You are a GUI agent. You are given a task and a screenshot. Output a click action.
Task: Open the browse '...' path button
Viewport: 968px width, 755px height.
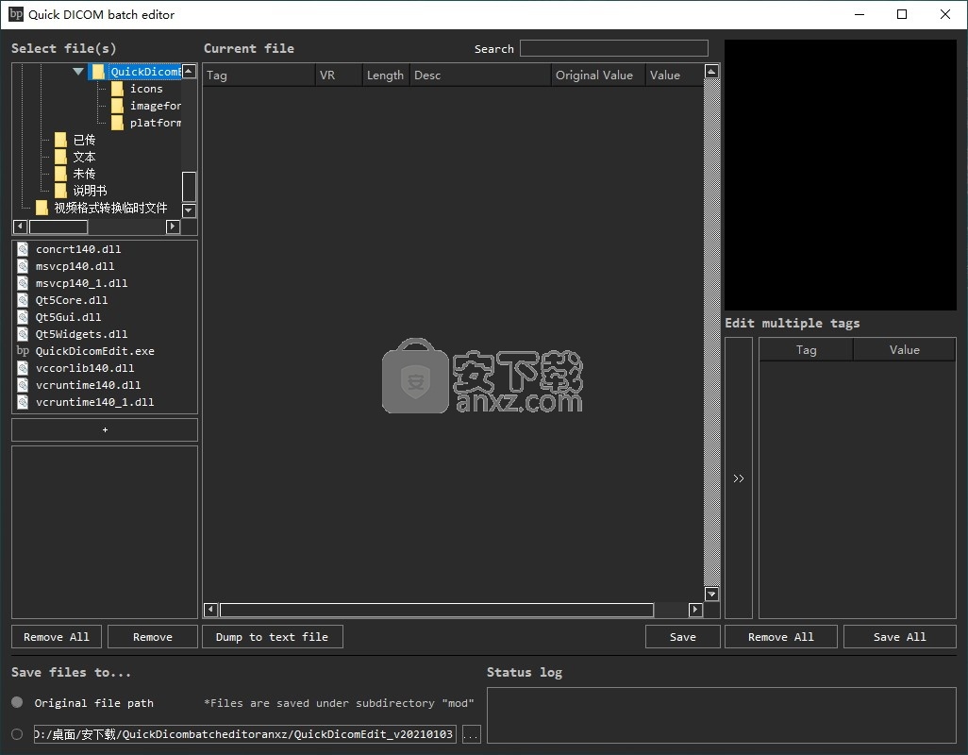pos(471,734)
